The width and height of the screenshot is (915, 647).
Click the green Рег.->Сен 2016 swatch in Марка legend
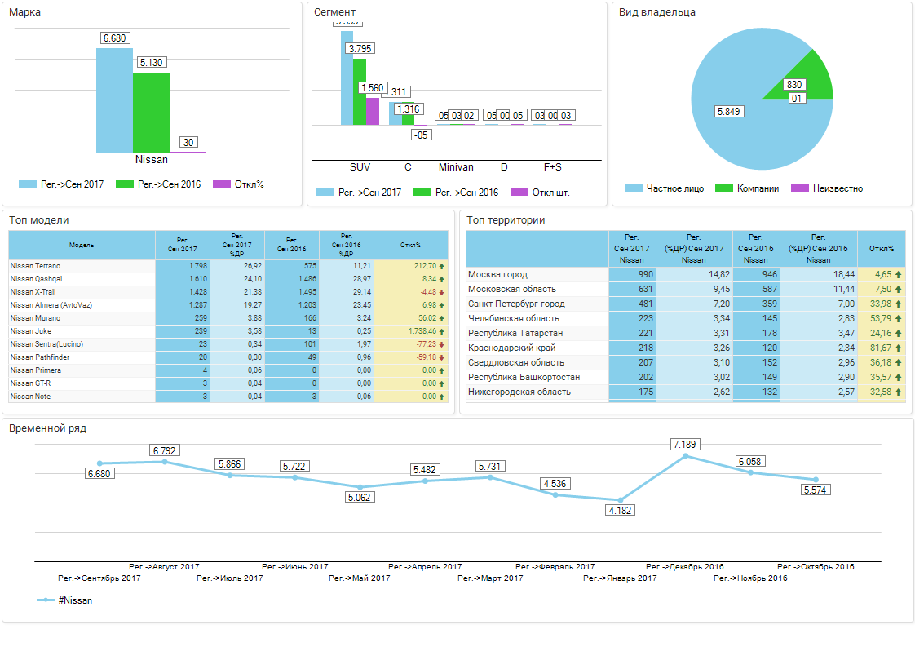pos(125,184)
